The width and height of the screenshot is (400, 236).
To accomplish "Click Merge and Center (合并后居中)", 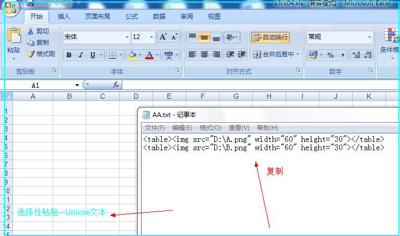I will pos(273,54).
